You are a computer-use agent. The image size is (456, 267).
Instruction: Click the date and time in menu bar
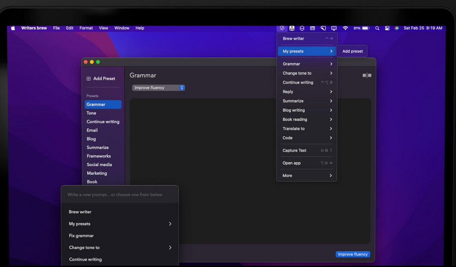pyautogui.click(x=423, y=28)
